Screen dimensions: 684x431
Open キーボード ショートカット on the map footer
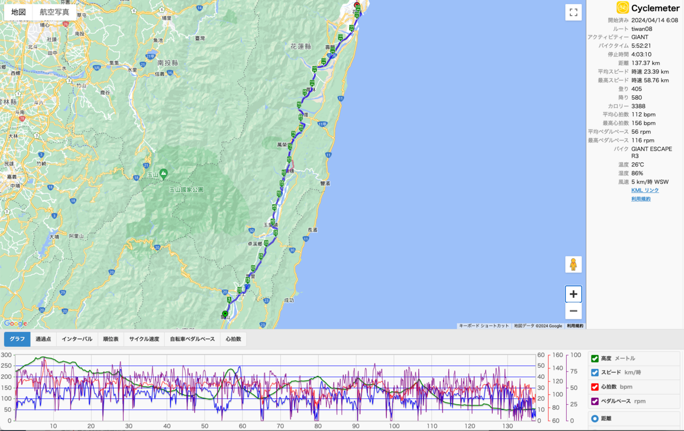(484, 326)
